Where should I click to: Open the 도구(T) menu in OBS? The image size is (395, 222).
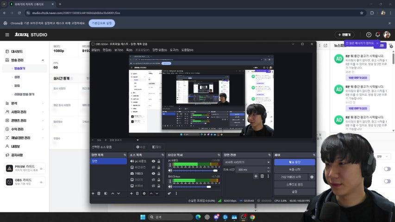pos(174,50)
